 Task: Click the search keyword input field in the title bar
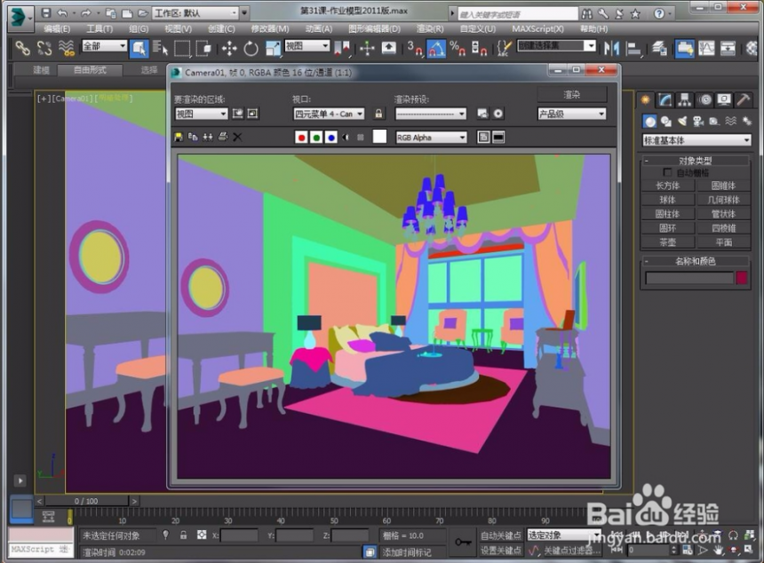click(x=518, y=13)
